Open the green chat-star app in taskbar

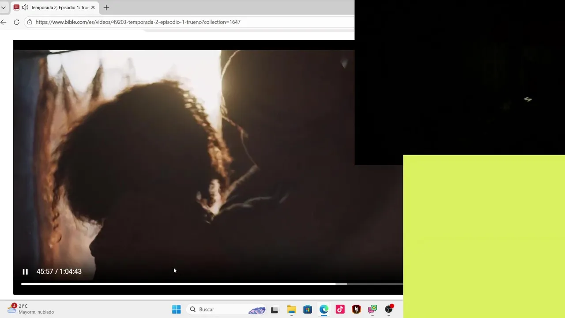tap(373, 310)
